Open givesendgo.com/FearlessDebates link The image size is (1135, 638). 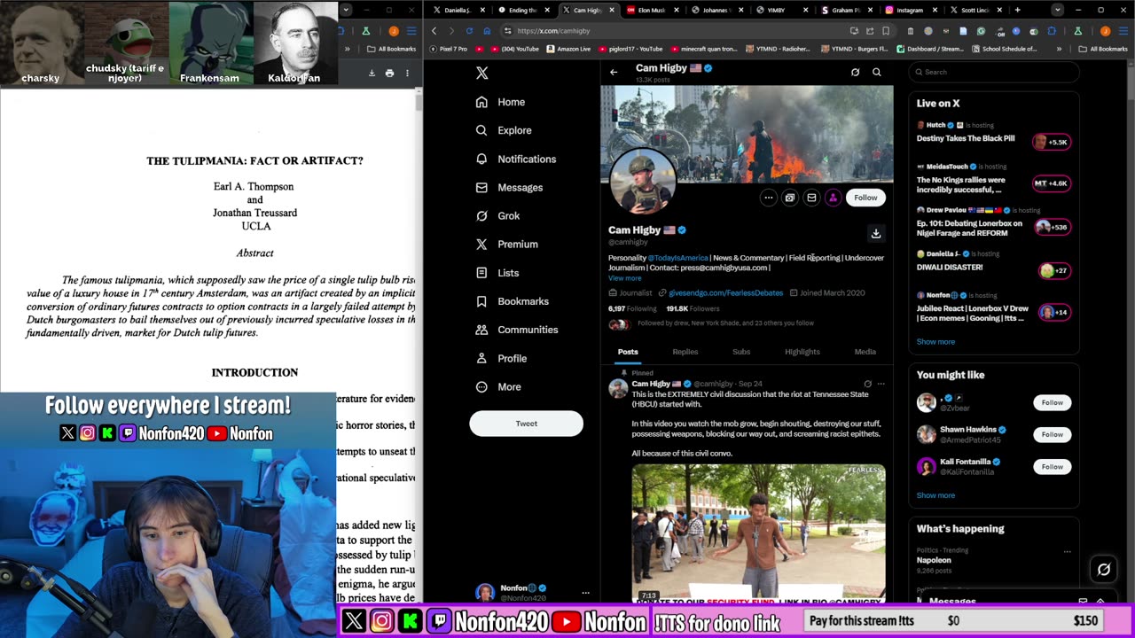coord(725,292)
